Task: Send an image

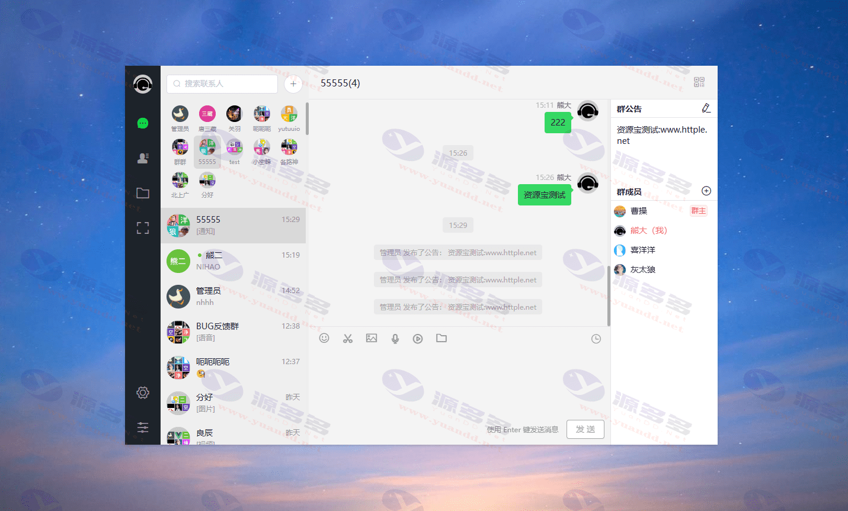Action: (372, 338)
